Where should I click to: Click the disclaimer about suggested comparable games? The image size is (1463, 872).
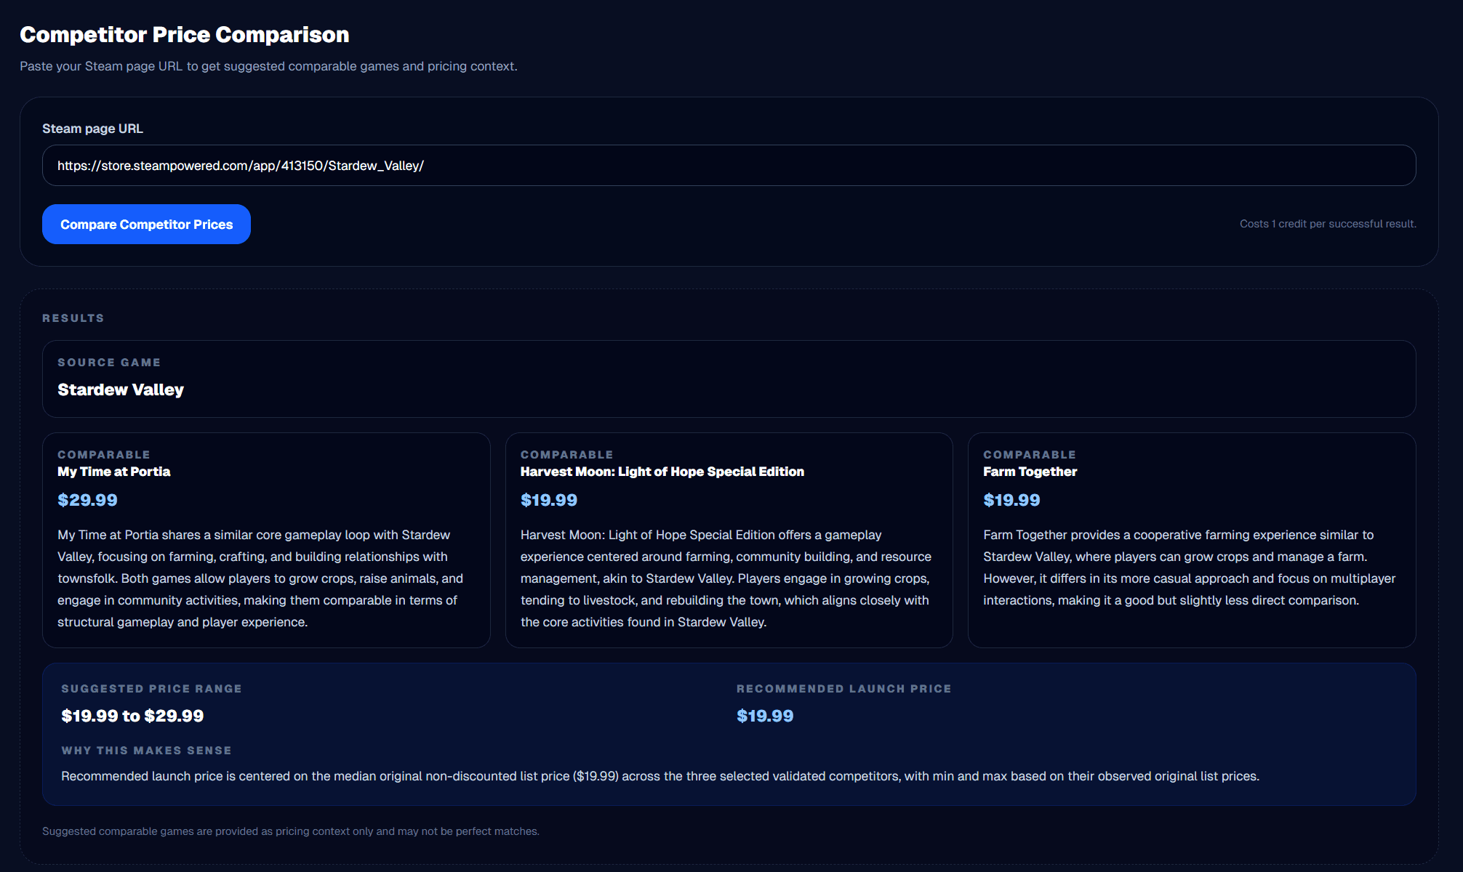point(291,831)
